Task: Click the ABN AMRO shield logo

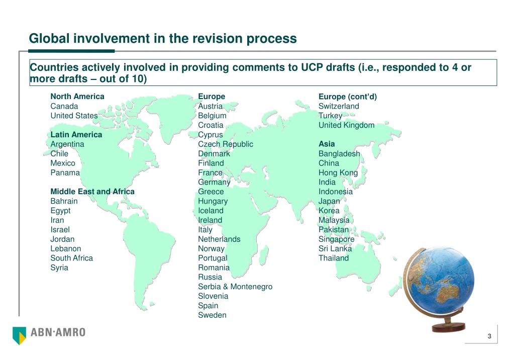Action: 19,335
